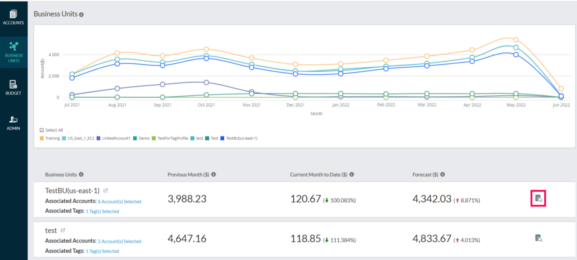
Task: Toggle Training series in chart legend
Action: [x=50, y=138]
